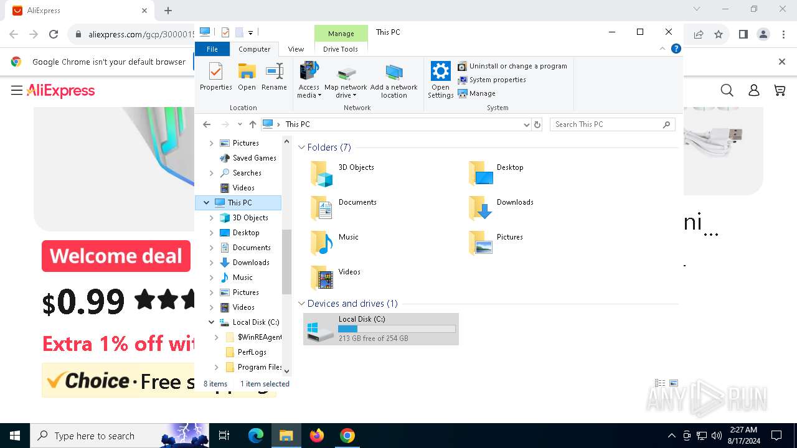Select Downloads in navigation tree
Screen dimensions: 797x448
[244, 263]
